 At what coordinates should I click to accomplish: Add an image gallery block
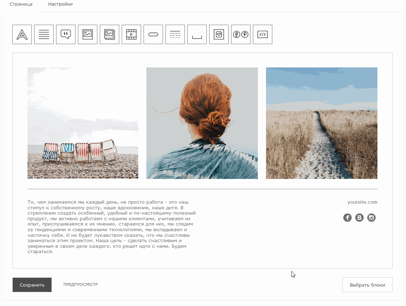(x=110, y=35)
